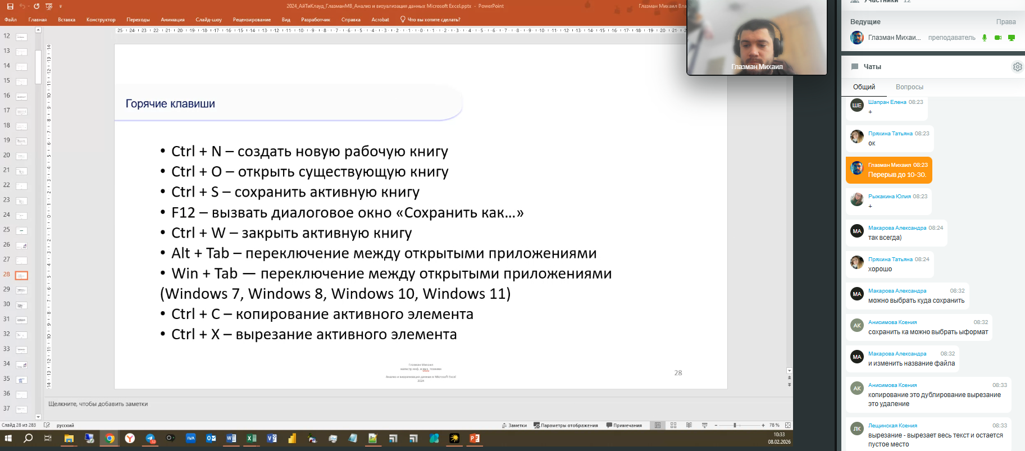Switch to Slide Sorter view
This screenshot has height=451, width=1025.
coord(673,425)
